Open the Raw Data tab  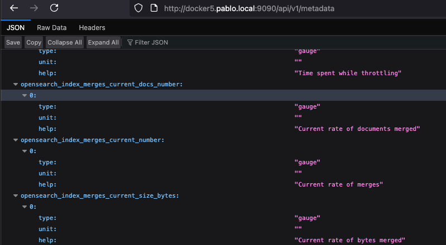[52, 27]
